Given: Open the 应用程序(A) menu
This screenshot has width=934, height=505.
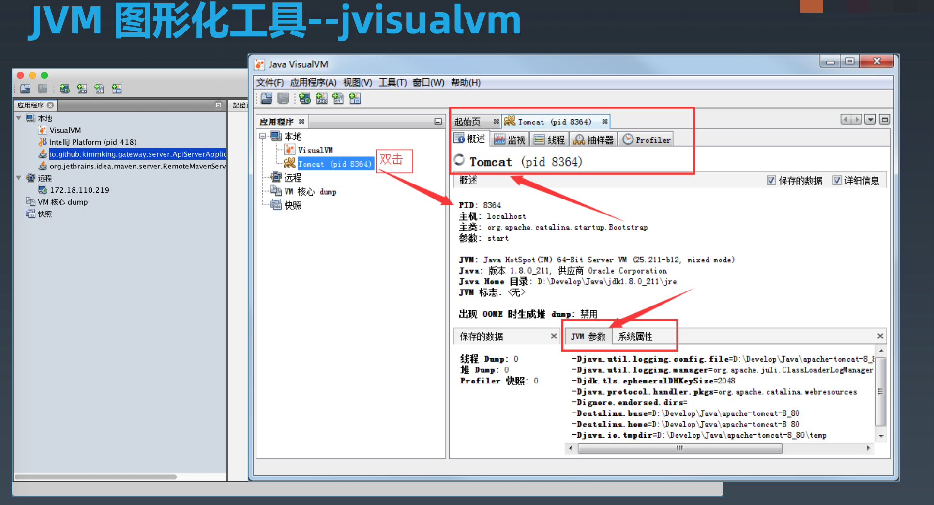Looking at the screenshot, I should [x=314, y=83].
